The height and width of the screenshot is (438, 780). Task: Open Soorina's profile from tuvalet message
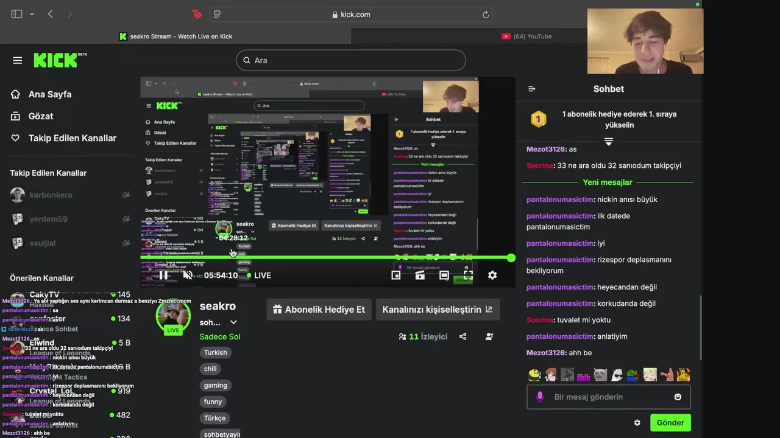(x=540, y=320)
